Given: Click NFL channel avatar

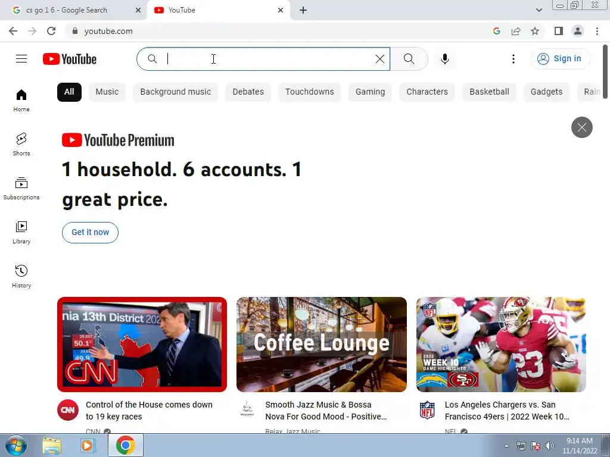Looking at the screenshot, I should 427,410.
